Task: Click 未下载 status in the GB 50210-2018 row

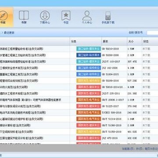Action: point(146,49)
